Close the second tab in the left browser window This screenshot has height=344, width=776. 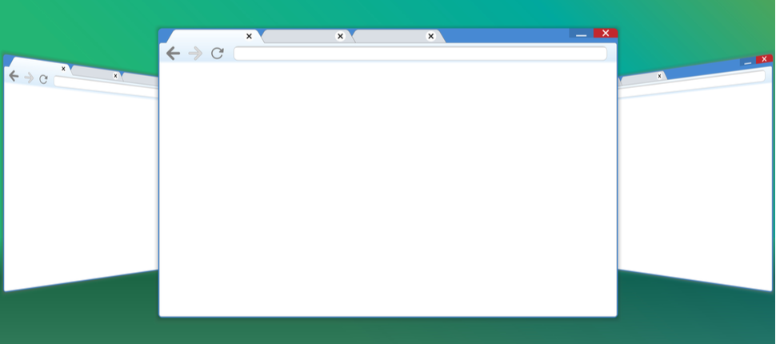115,75
